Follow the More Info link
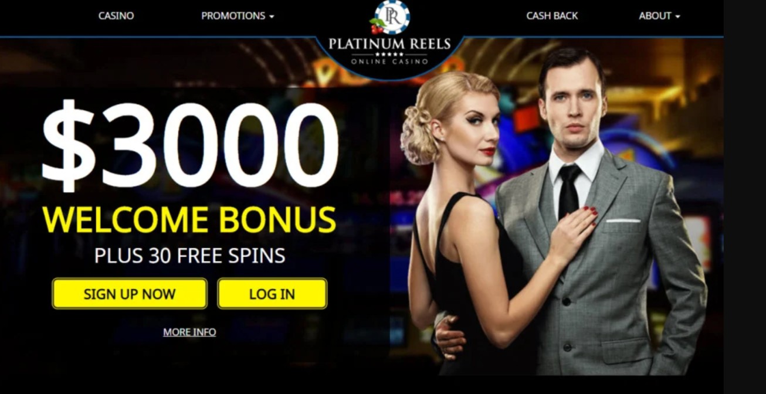 189,332
